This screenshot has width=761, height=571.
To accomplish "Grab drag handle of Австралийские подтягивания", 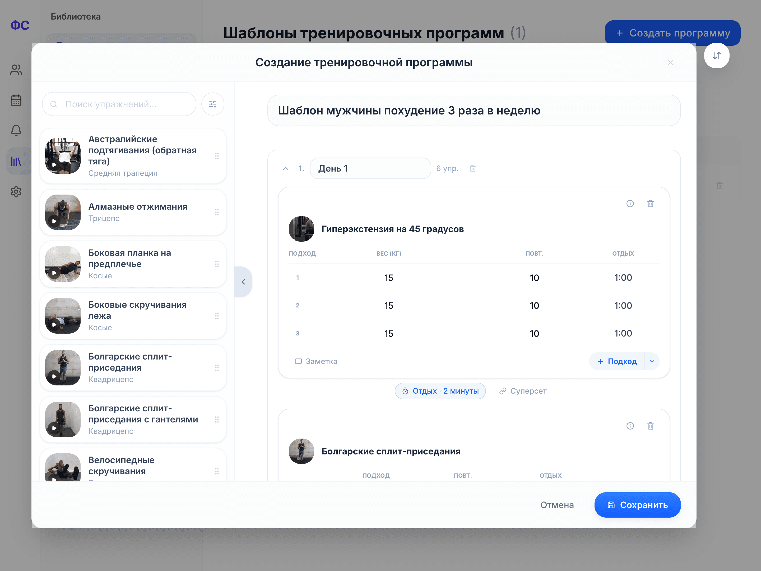I will pyautogui.click(x=217, y=156).
